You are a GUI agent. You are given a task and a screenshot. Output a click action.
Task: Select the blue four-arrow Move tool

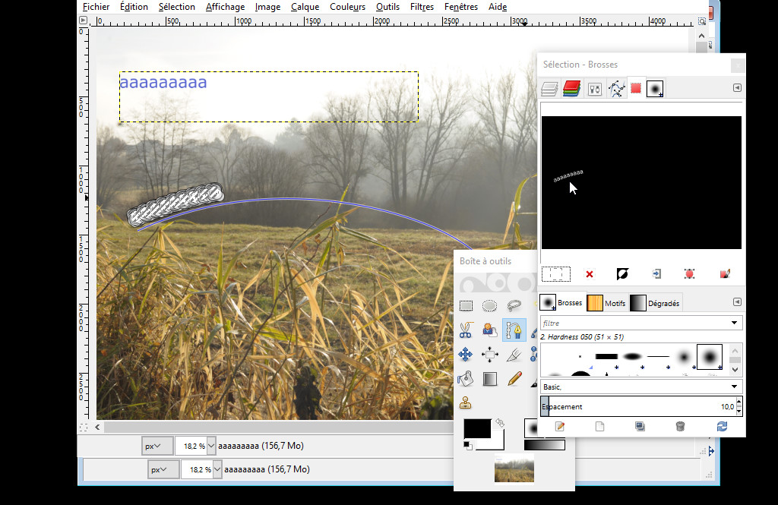466,354
